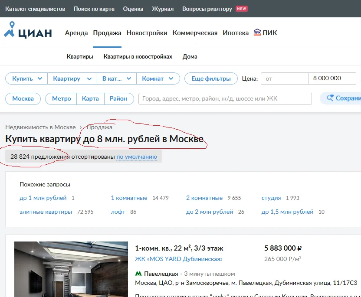Click the Метро button
Image resolution: width=361 pixels, height=297 pixels.
tap(61, 99)
